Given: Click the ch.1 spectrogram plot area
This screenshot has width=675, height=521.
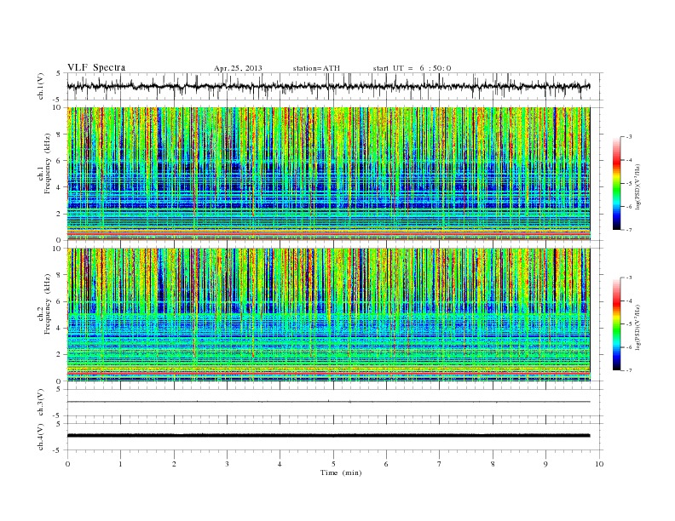Looking at the screenshot, I should point(328,174).
